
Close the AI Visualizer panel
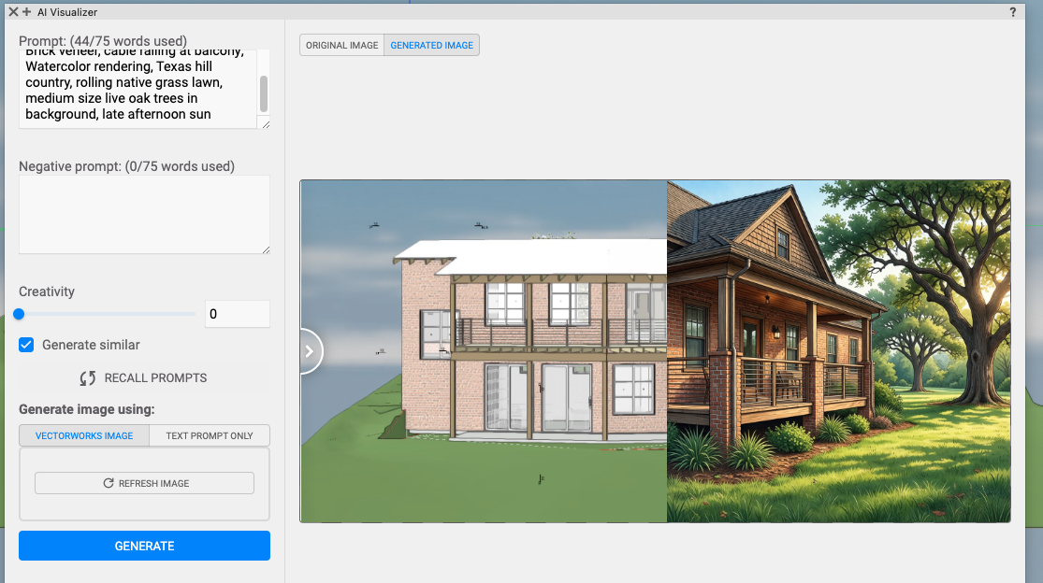(x=13, y=12)
